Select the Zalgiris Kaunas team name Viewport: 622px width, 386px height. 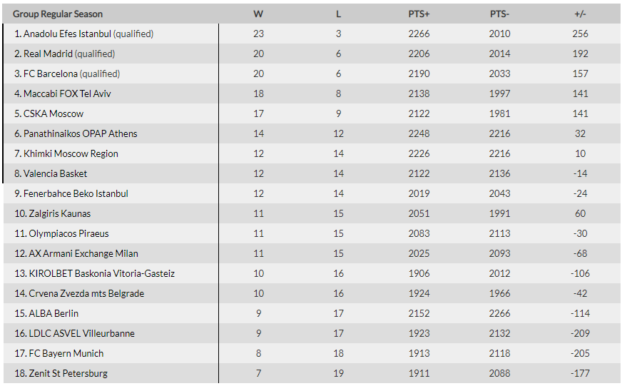pos(60,213)
